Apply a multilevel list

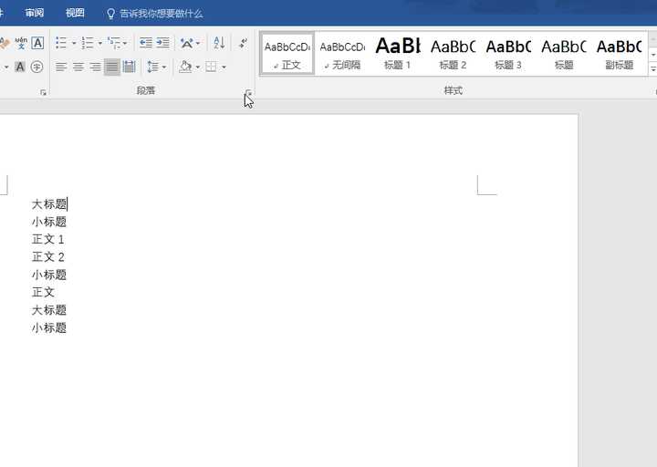click(113, 43)
